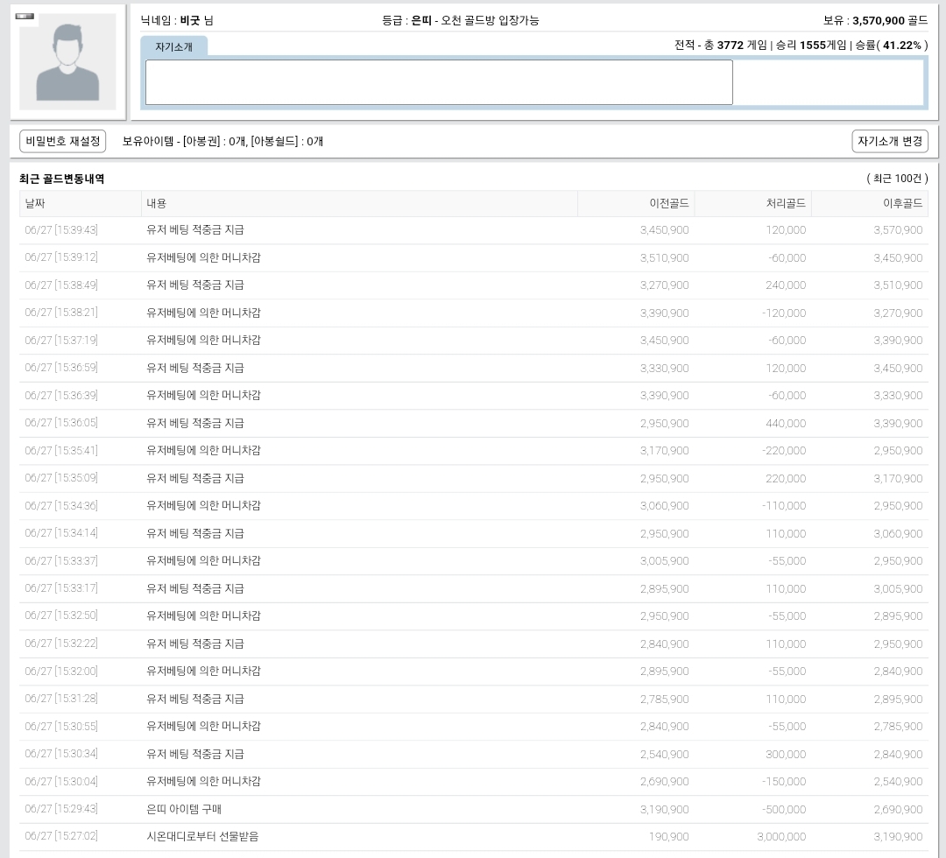Select the 06/27 [15:32:00] date cell
The image size is (946, 858).
61,672
